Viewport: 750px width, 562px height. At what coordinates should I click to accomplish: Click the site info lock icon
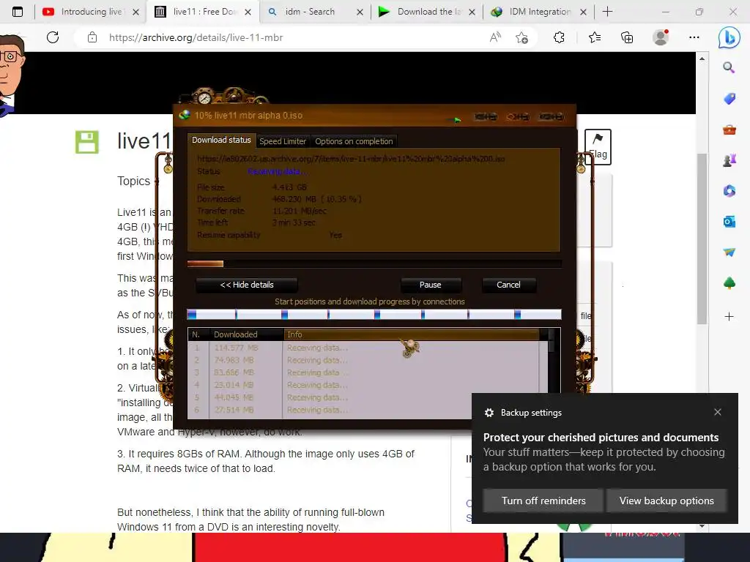point(92,37)
